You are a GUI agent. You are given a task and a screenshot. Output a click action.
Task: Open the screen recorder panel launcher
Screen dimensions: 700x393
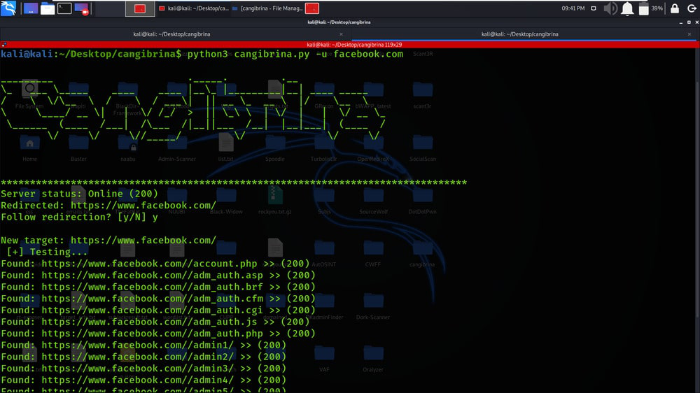81,8
